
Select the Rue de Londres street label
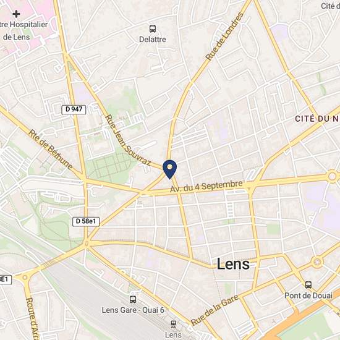coord(224,36)
